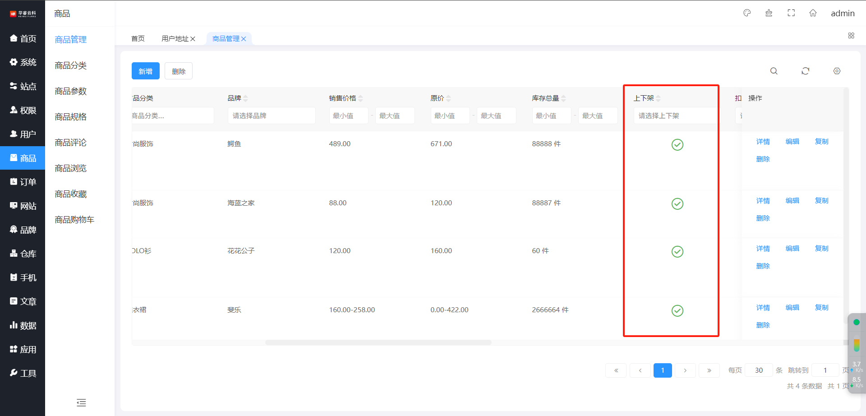Toggle shelf status of 鳄鱼 product

tap(677, 145)
